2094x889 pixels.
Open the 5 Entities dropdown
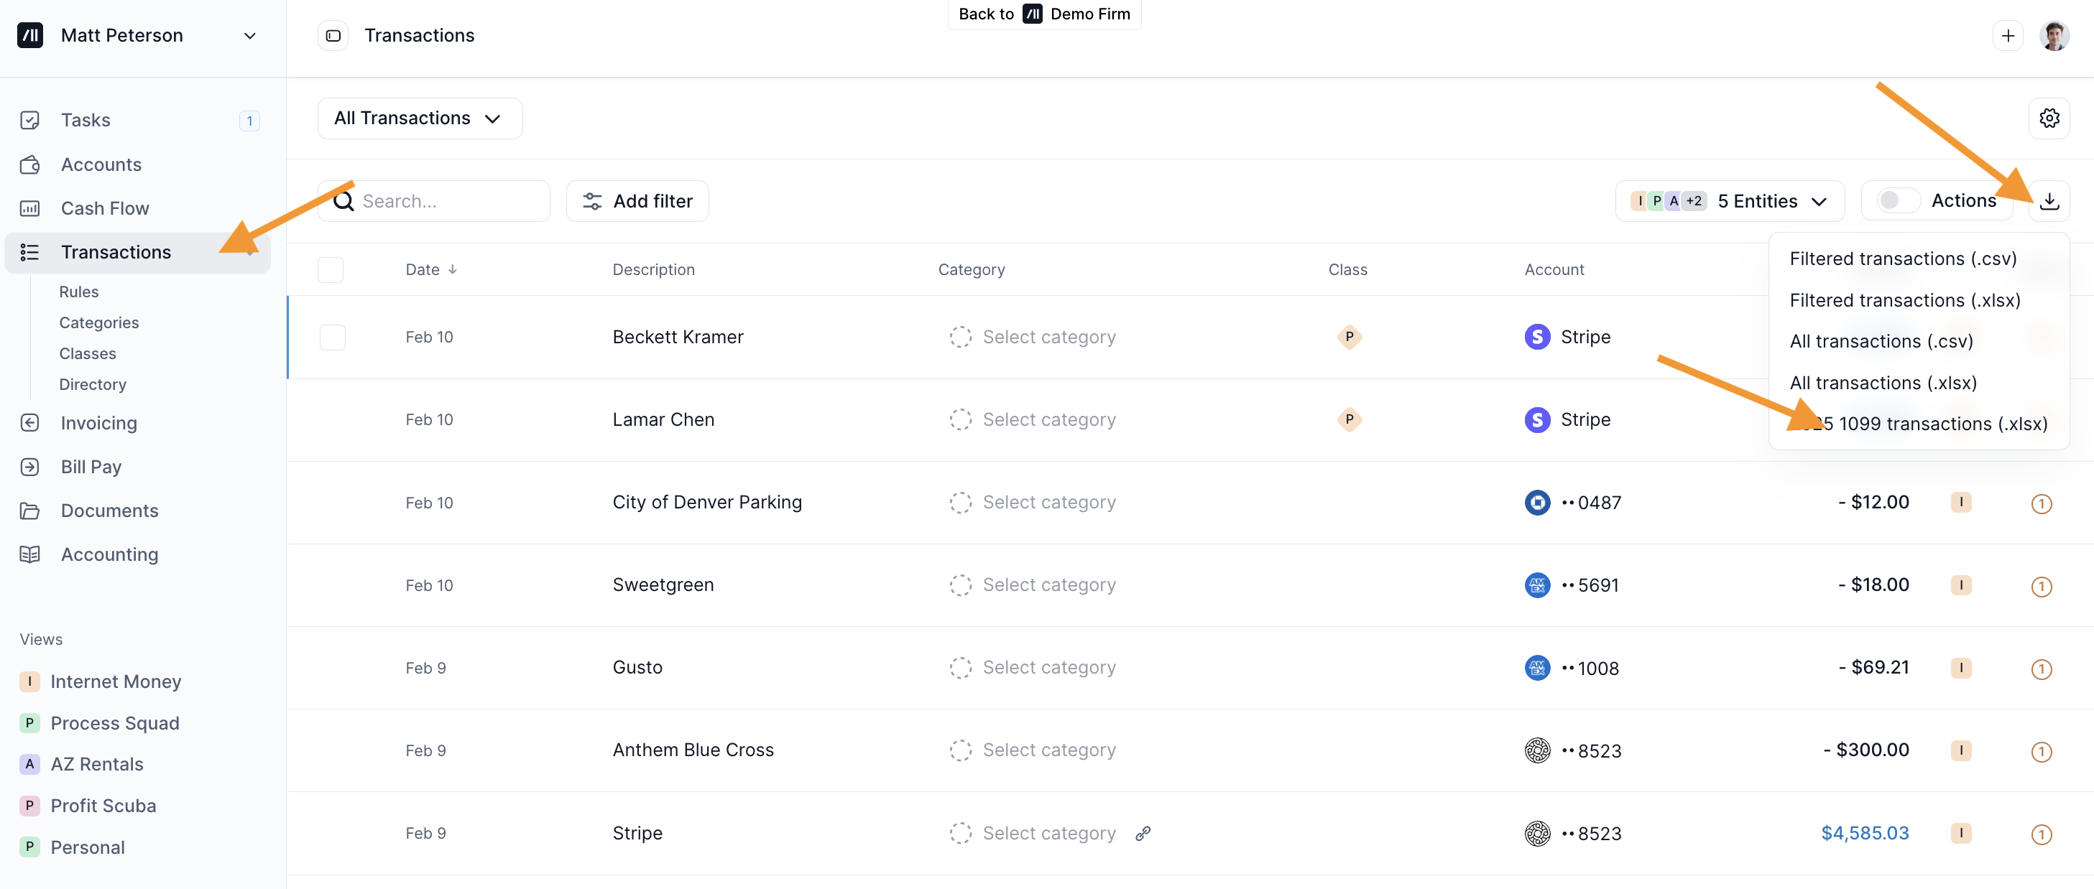click(x=1729, y=201)
